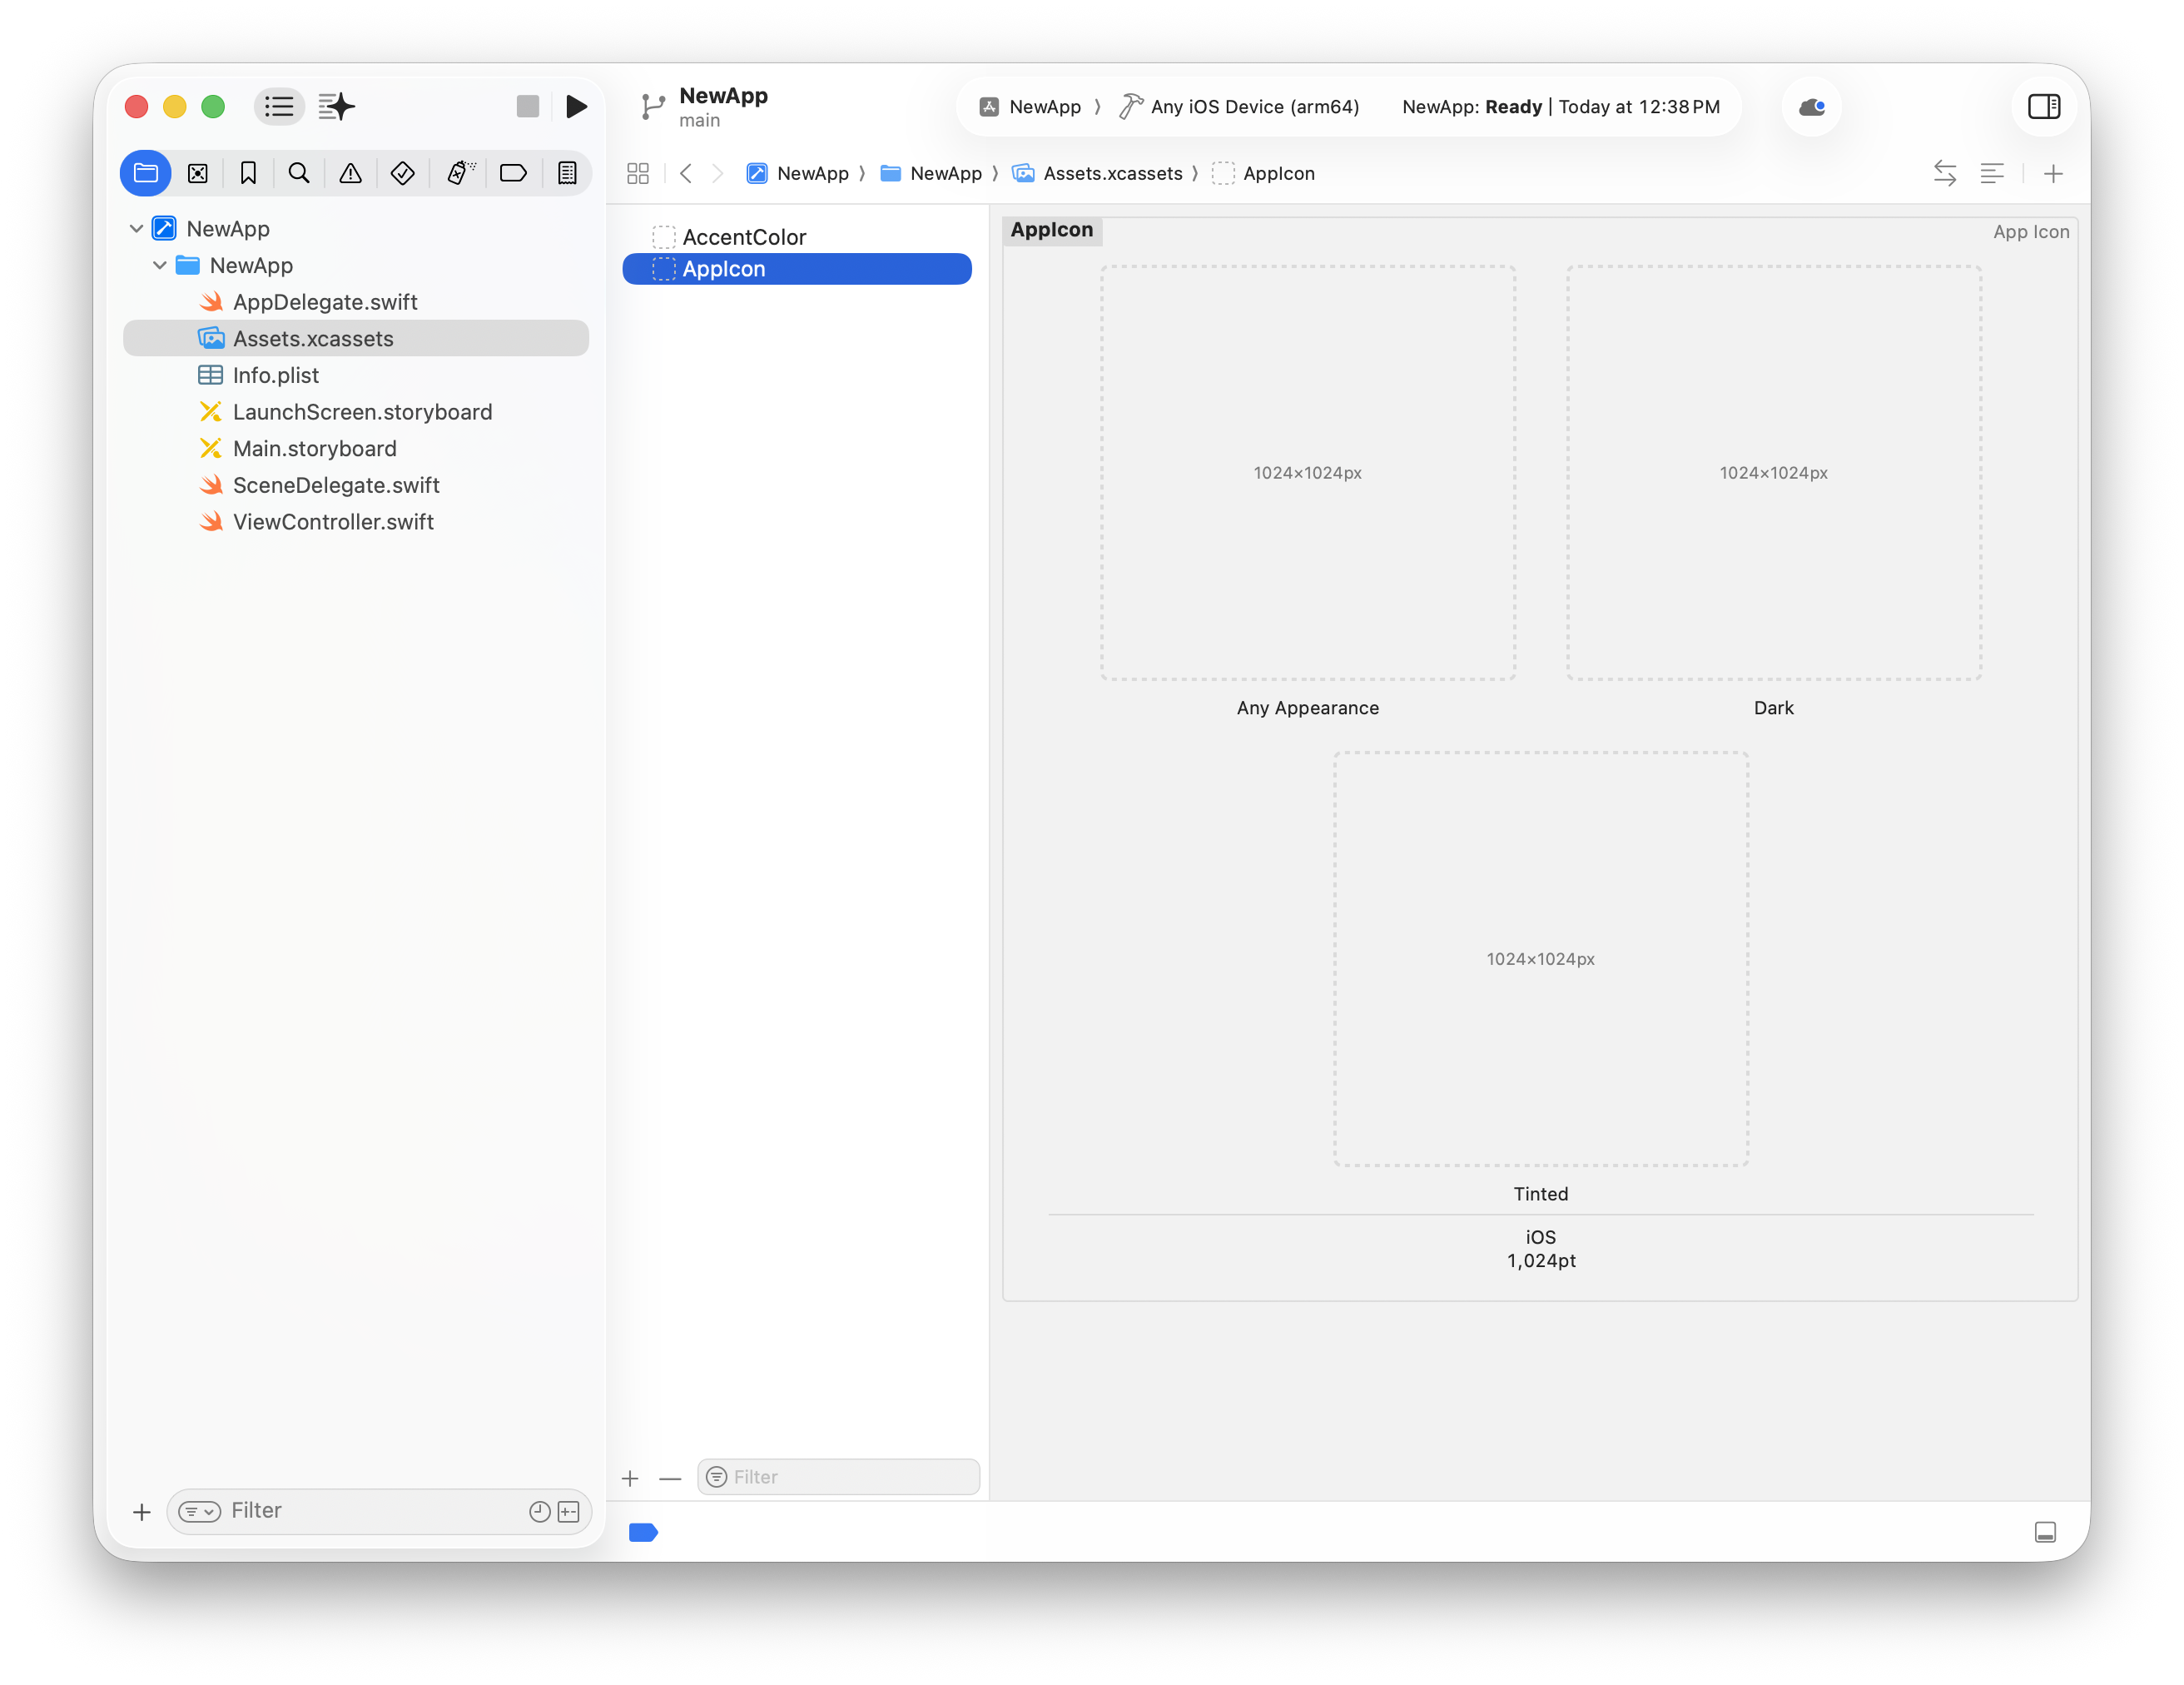Collapse the NewApp project root
2184x1685 pixels.
[136, 229]
